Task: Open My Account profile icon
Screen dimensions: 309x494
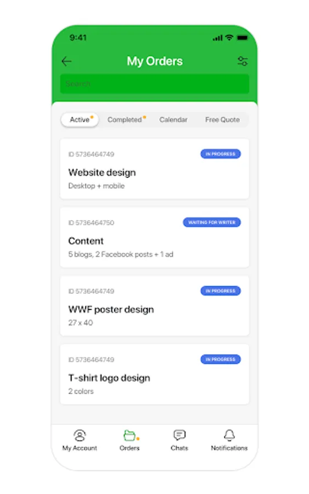Action: [x=80, y=435]
